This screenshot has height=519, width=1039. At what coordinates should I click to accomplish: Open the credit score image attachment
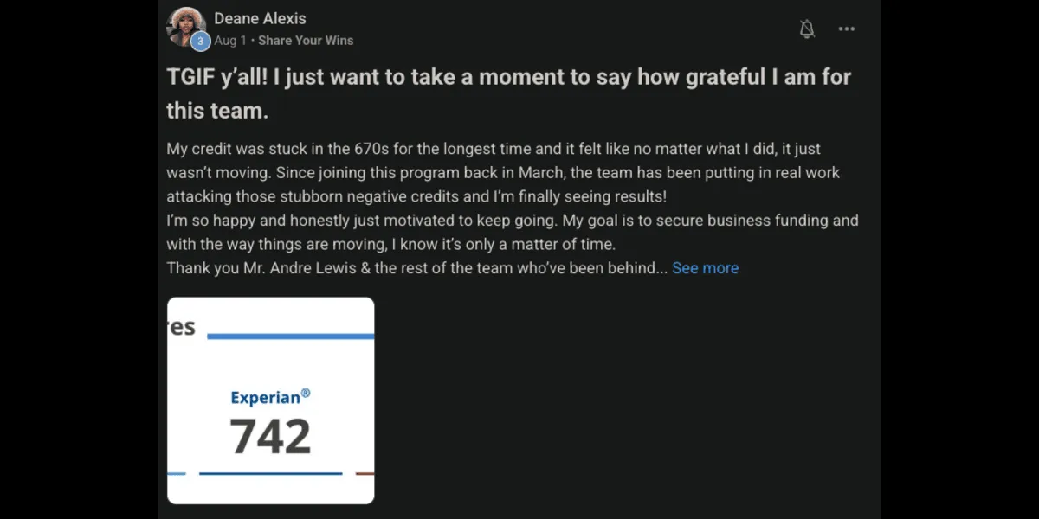tap(270, 400)
